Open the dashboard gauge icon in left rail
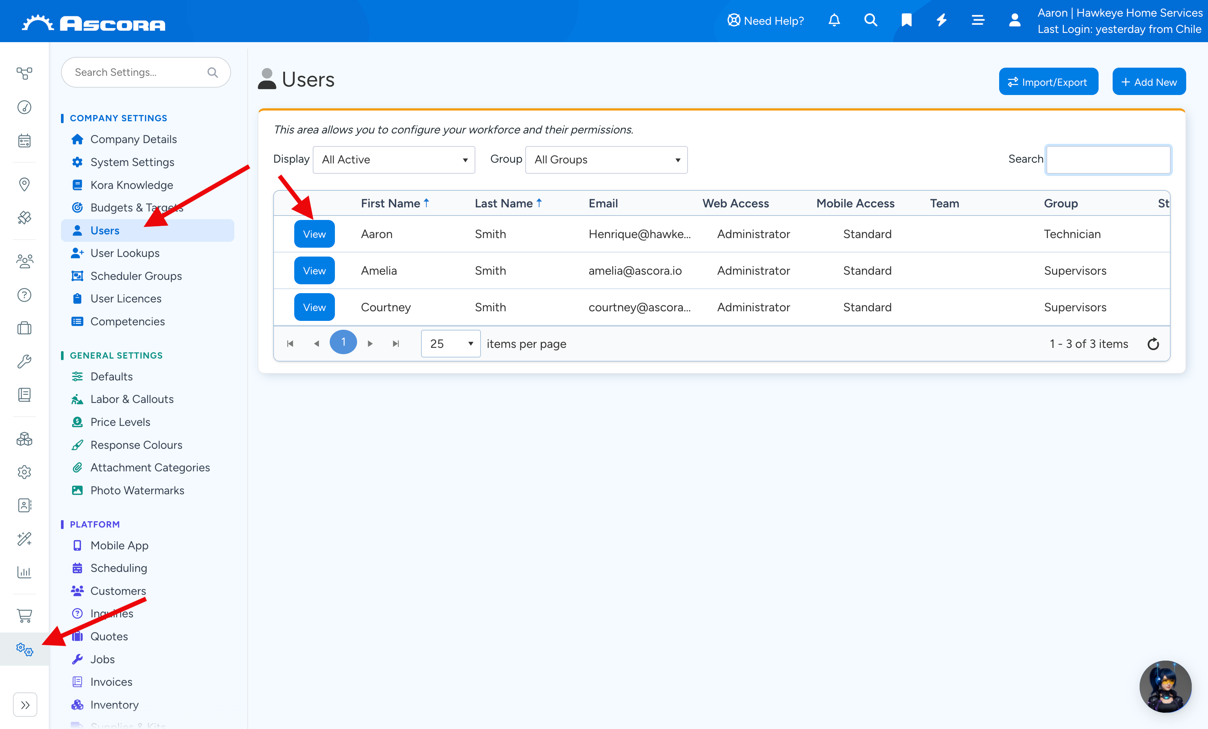Viewport: 1208px width, 729px height. click(24, 107)
